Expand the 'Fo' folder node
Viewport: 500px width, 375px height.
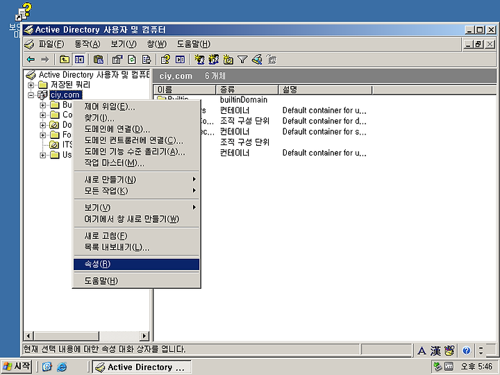(x=42, y=135)
